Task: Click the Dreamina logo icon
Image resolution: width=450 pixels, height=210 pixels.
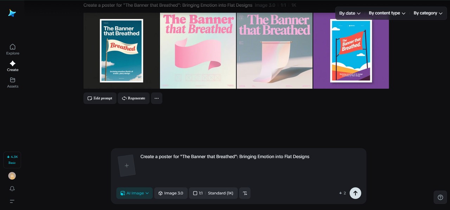Action: [x=12, y=13]
